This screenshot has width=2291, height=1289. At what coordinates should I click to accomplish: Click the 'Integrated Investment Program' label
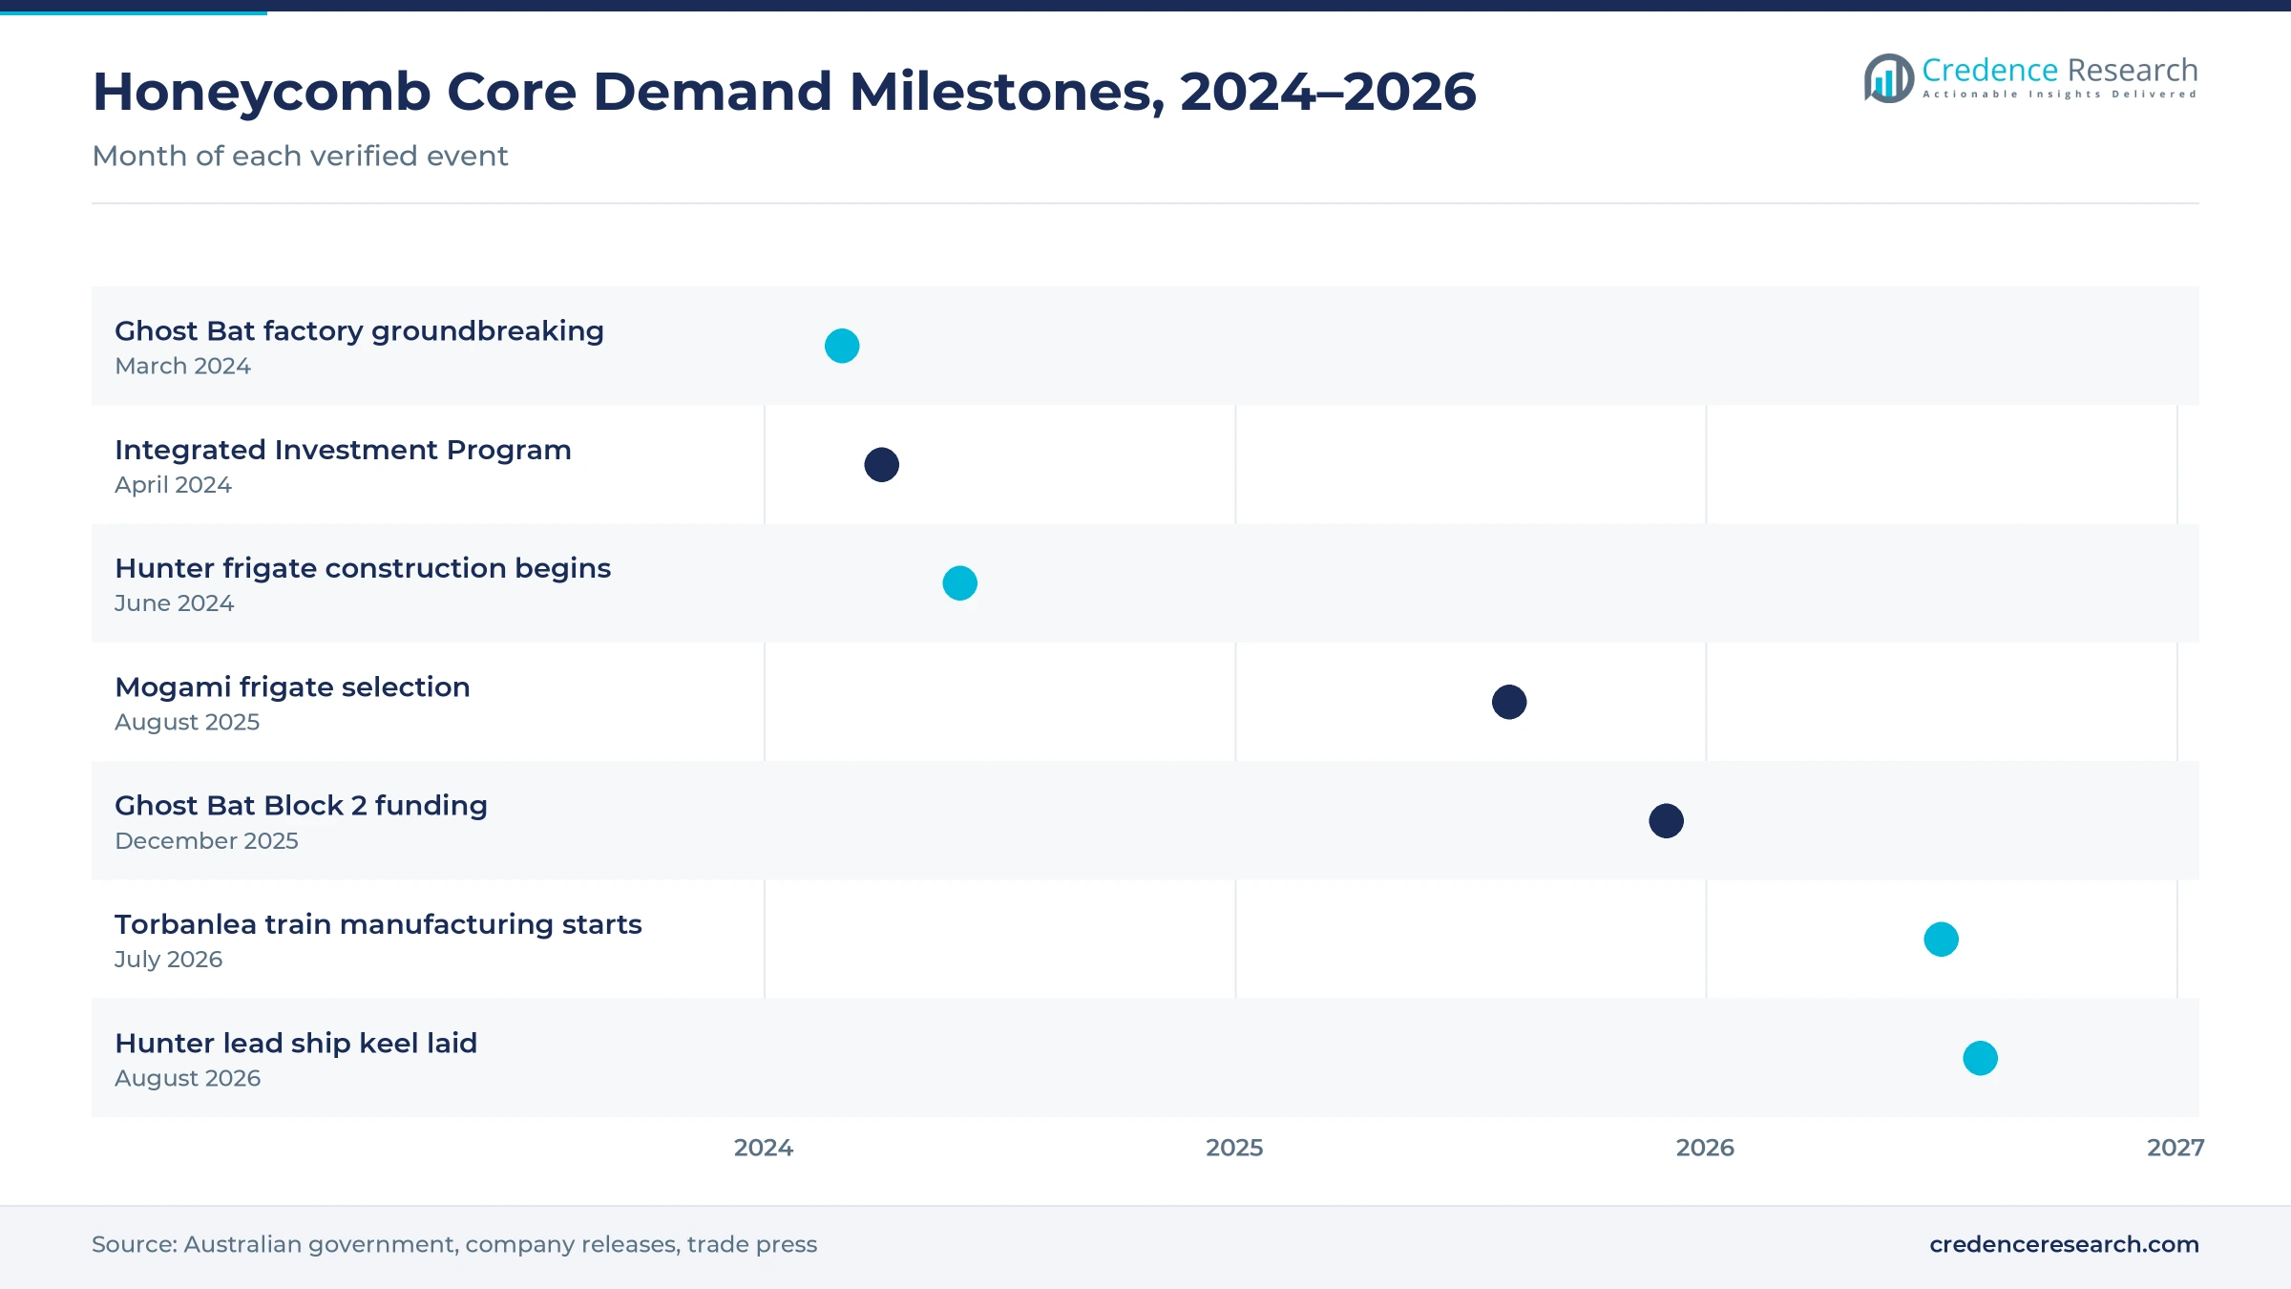coord(343,450)
